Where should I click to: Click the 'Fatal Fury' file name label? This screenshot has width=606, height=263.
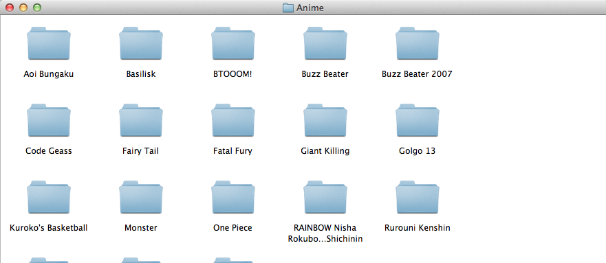pos(232,151)
